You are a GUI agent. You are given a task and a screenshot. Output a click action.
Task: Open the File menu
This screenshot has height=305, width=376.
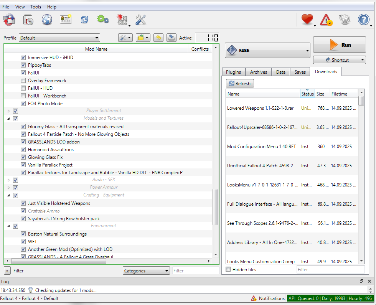coord(6,7)
